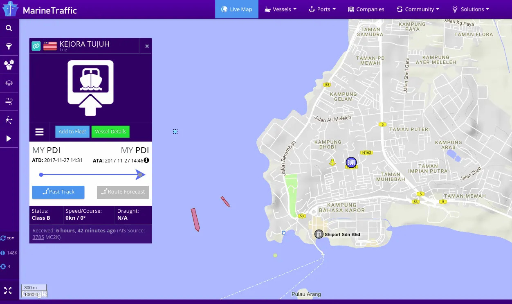Click the Add to Fleet button
This screenshot has height=304, width=512.
coord(72,132)
